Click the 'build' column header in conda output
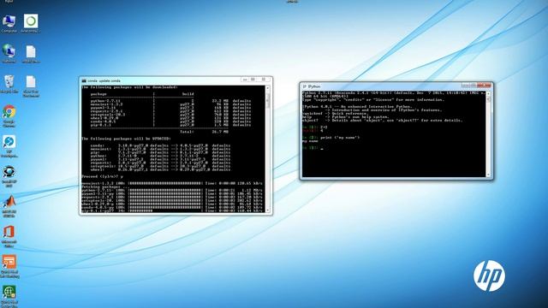 click(x=188, y=94)
